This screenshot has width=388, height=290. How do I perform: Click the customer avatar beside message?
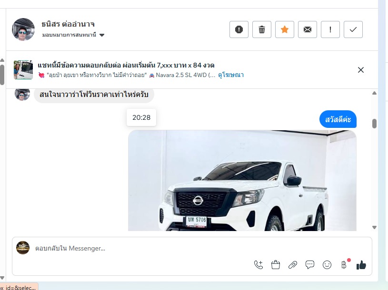[x=22, y=94]
